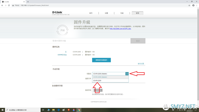Image resolution: width=199 pixels, height=112 pixels.
Task: Switch to Chrome on the taskbar
Action: point(79,110)
